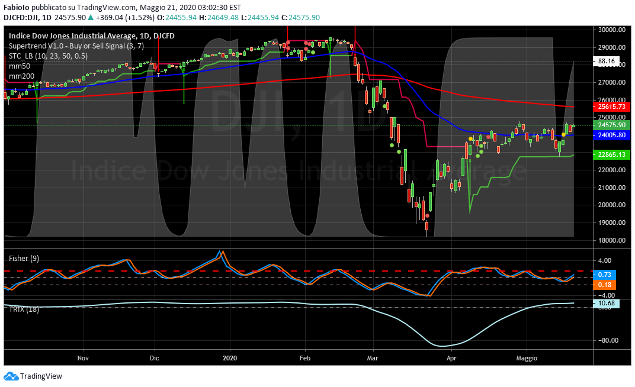Select the close value C:24575.90 in the header
Screen dimensions: 635x387
pyautogui.click(x=300, y=17)
